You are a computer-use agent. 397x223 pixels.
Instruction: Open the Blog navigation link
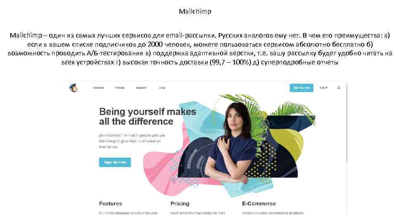pos(162,88)
